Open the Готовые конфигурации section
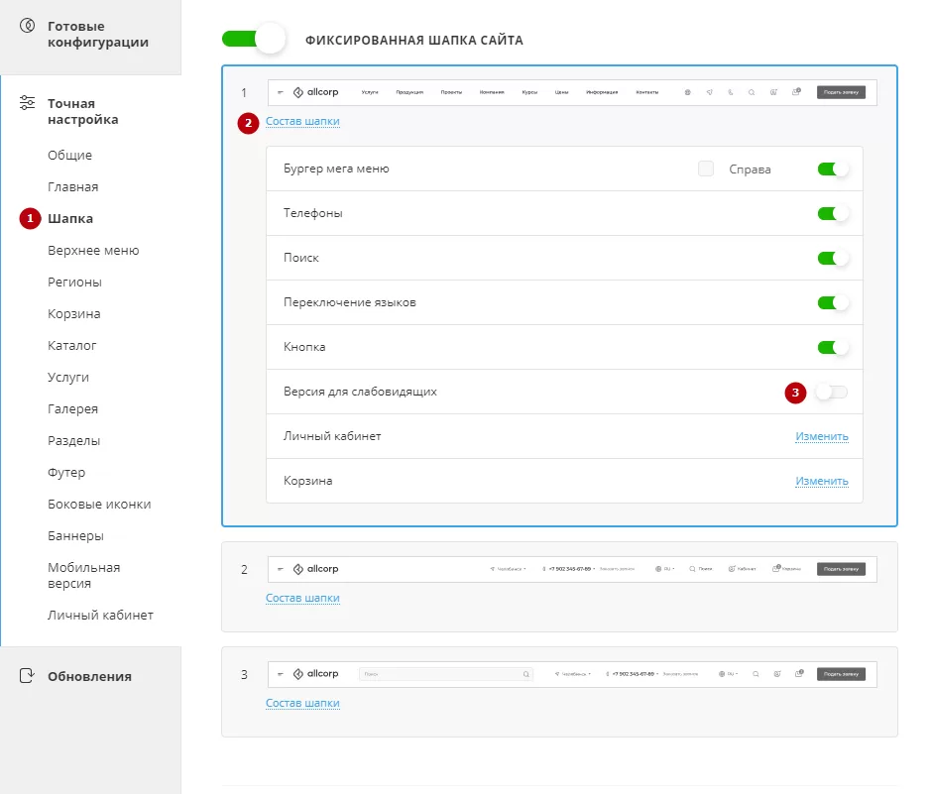The width and height of the screenshot is (931, 794). pos(98,34)
